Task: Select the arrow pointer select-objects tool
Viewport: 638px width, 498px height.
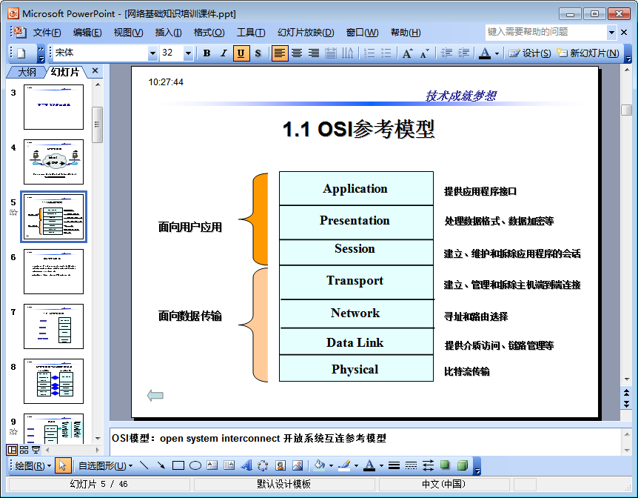Action: point(62,466)
